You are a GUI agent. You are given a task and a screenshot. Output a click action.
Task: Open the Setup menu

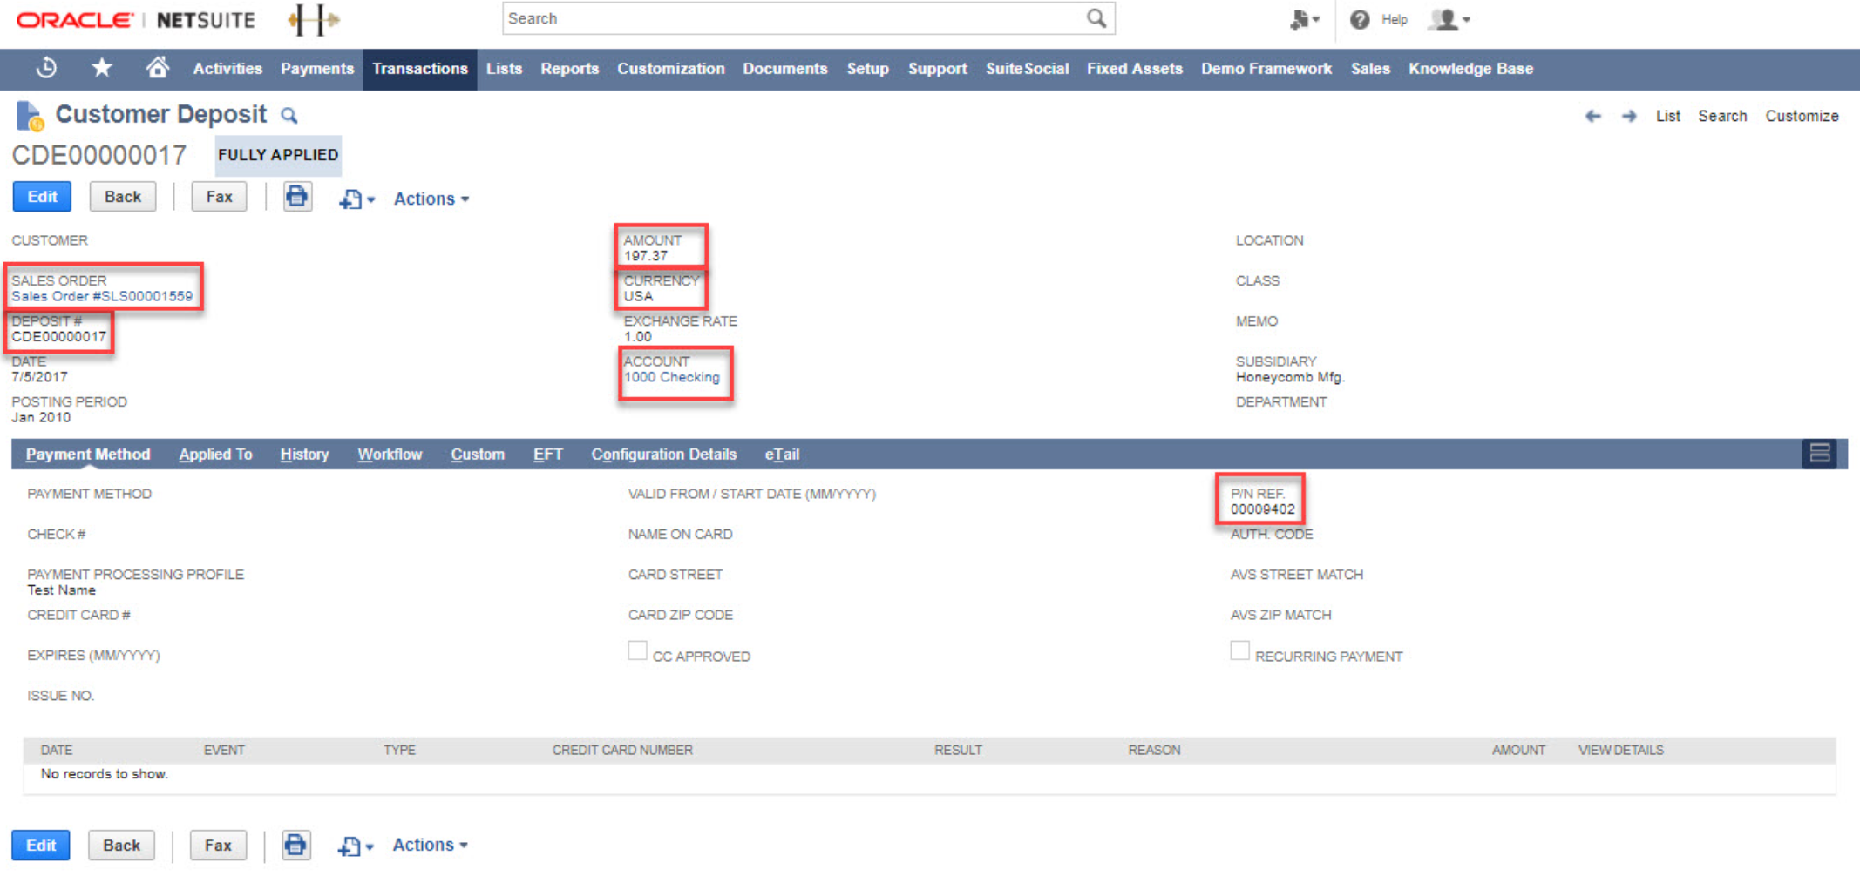[x=867, y=69]
